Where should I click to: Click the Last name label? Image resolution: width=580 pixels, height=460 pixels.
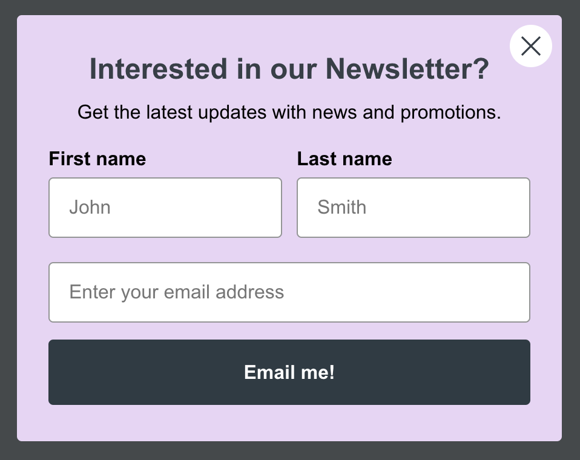344,159
